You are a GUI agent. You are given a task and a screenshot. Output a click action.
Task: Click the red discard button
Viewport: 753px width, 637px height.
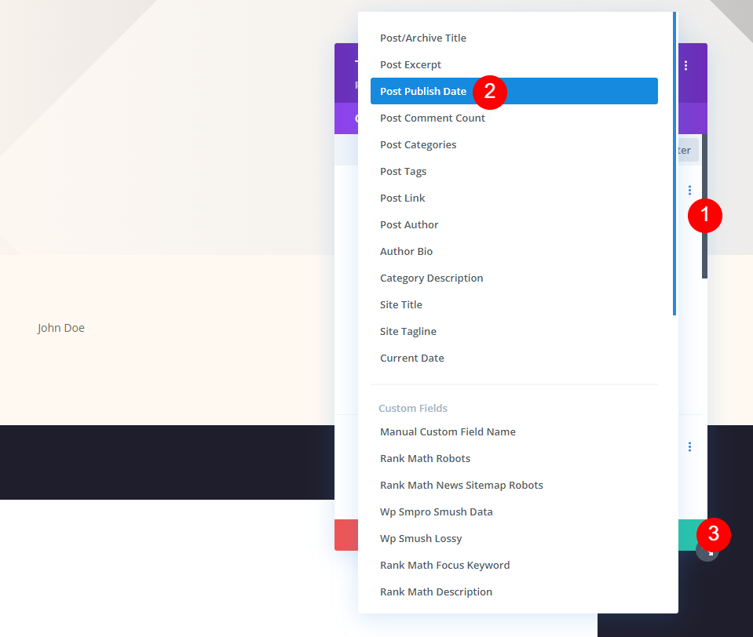(x=346, y=535)
